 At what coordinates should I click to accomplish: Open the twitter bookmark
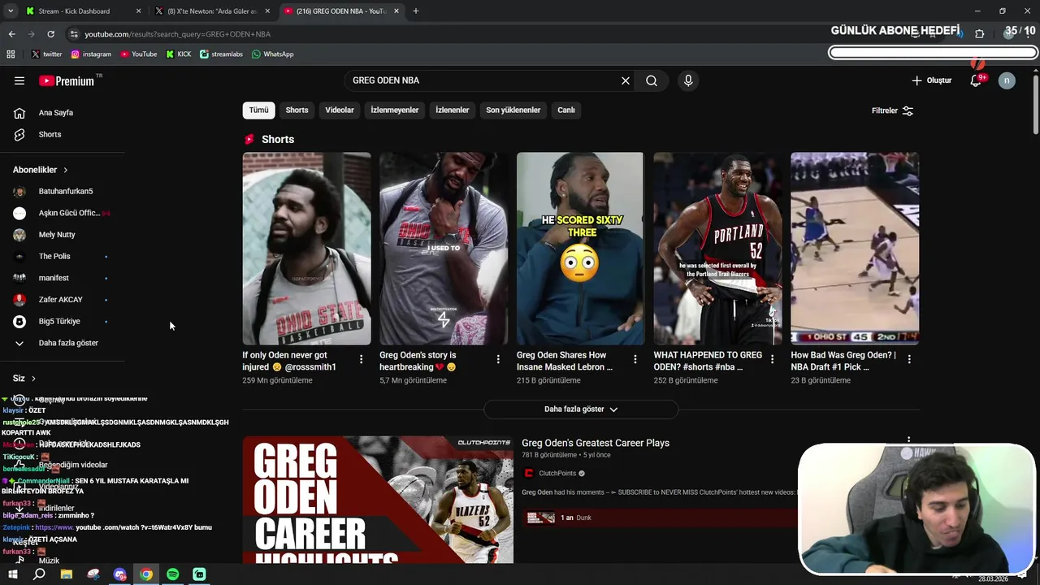tap(46, 54)
